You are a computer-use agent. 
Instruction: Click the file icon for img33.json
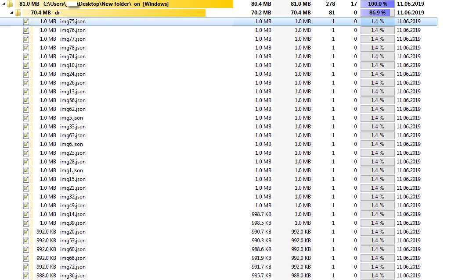26,127
